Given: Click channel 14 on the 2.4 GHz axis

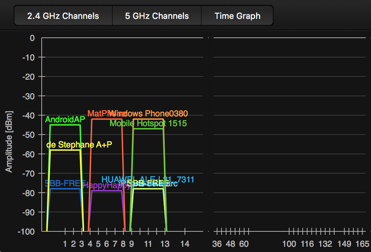Looking at the screenshot, I should pos(185,244).
